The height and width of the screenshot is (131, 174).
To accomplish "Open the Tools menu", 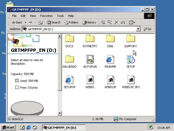I will pyautogui.click(x=60, y=16).
